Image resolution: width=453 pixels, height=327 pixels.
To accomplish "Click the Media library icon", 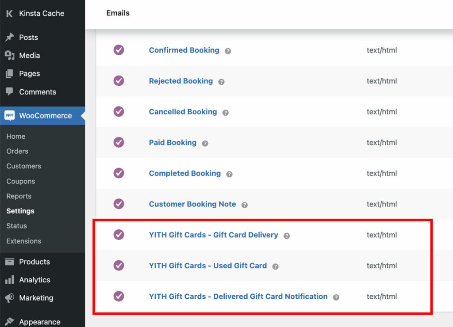I will coord(9,55).
